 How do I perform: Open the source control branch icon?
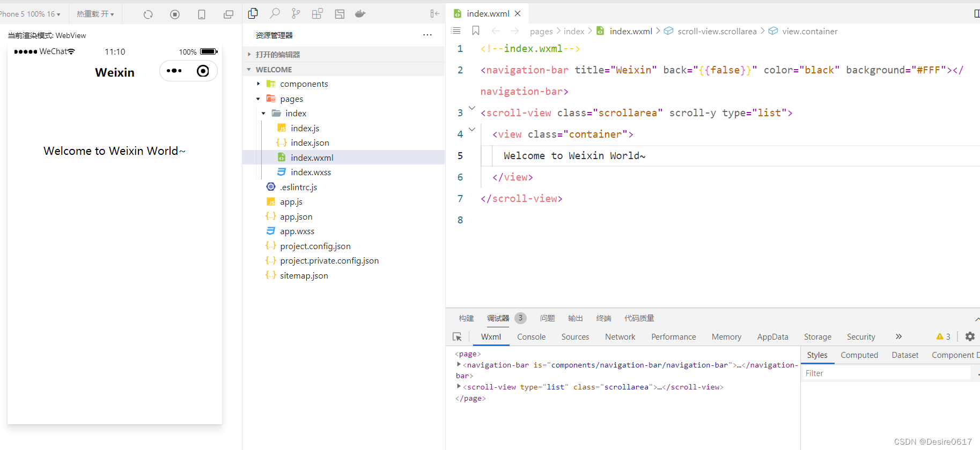coord(296,13)
